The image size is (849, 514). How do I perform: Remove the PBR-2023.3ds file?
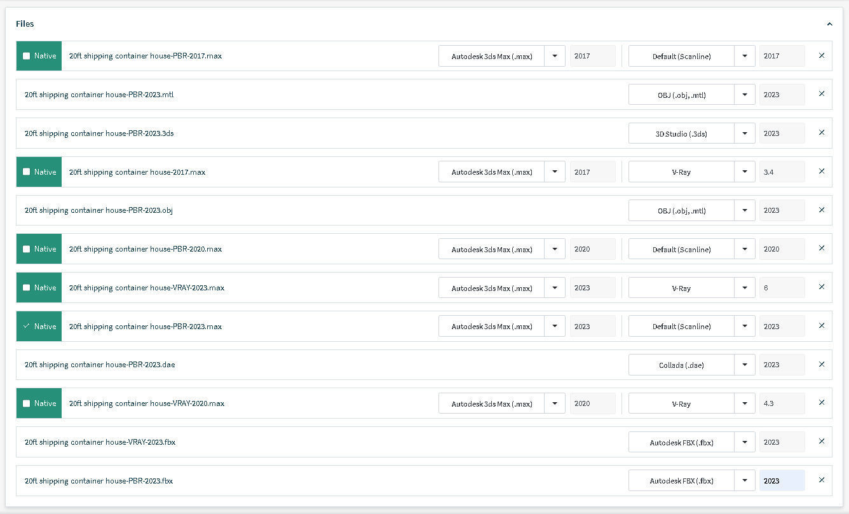[x=822, y=133]
